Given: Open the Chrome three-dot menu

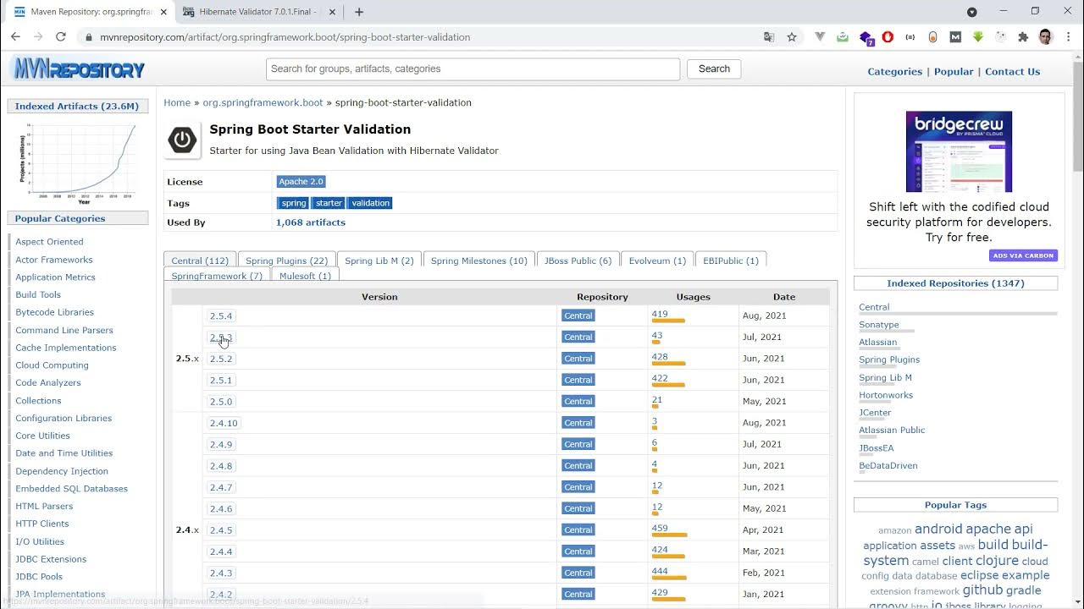Looking at the screenshot, I should (1068, 37).
